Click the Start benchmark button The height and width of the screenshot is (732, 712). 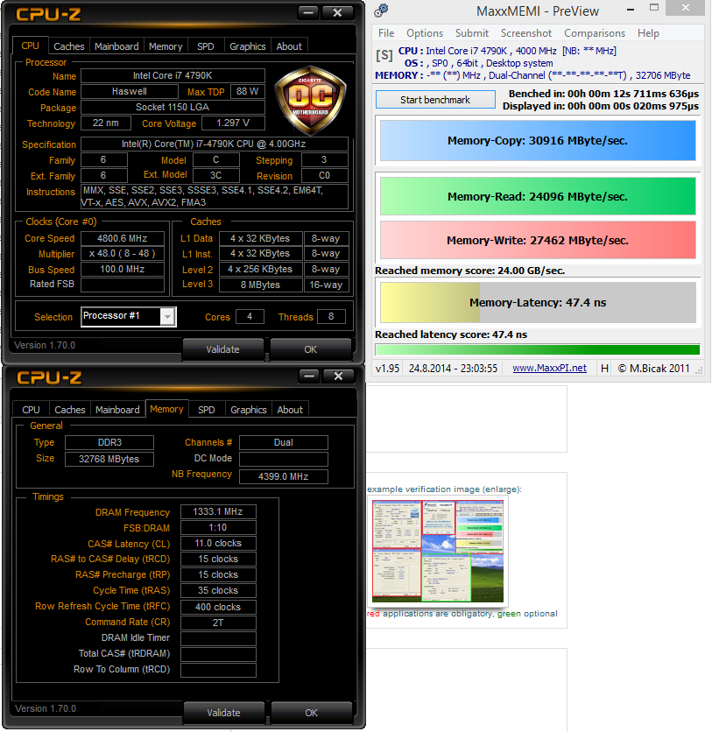click(435, 100)
